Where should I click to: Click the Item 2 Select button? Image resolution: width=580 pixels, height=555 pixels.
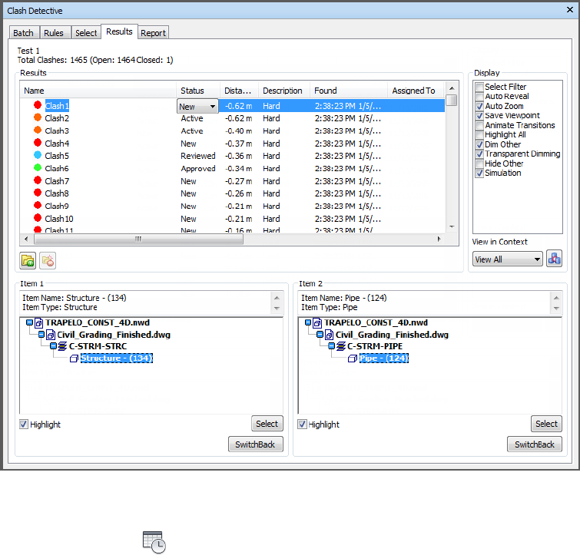(x=546, y=424)
